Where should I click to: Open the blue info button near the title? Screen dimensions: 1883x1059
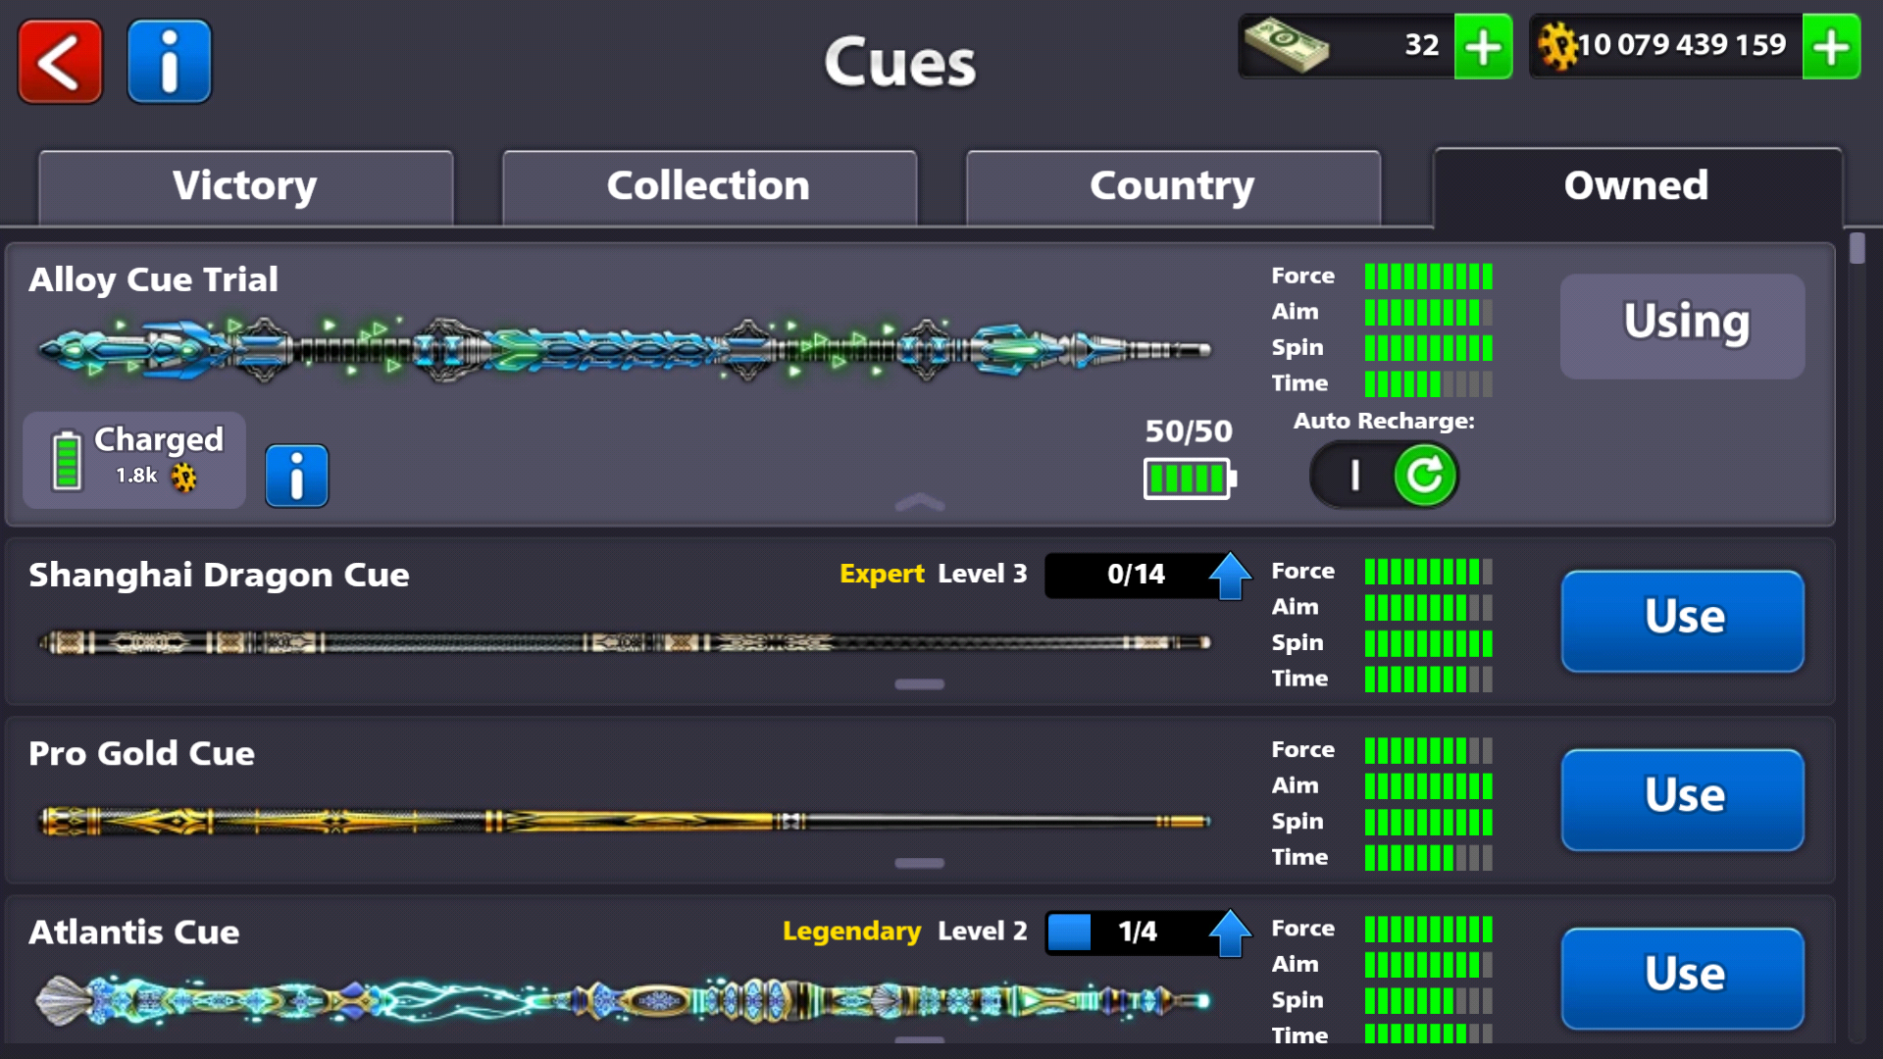pyautogui.click(x=170, y=61)
